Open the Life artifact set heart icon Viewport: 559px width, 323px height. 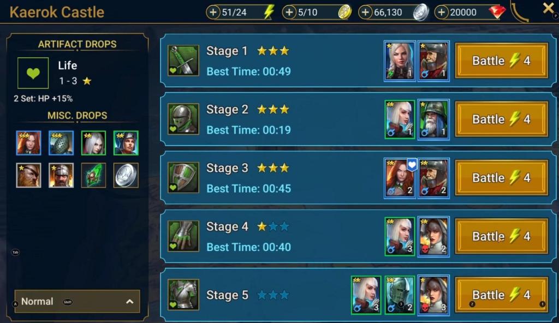point(33,73)
